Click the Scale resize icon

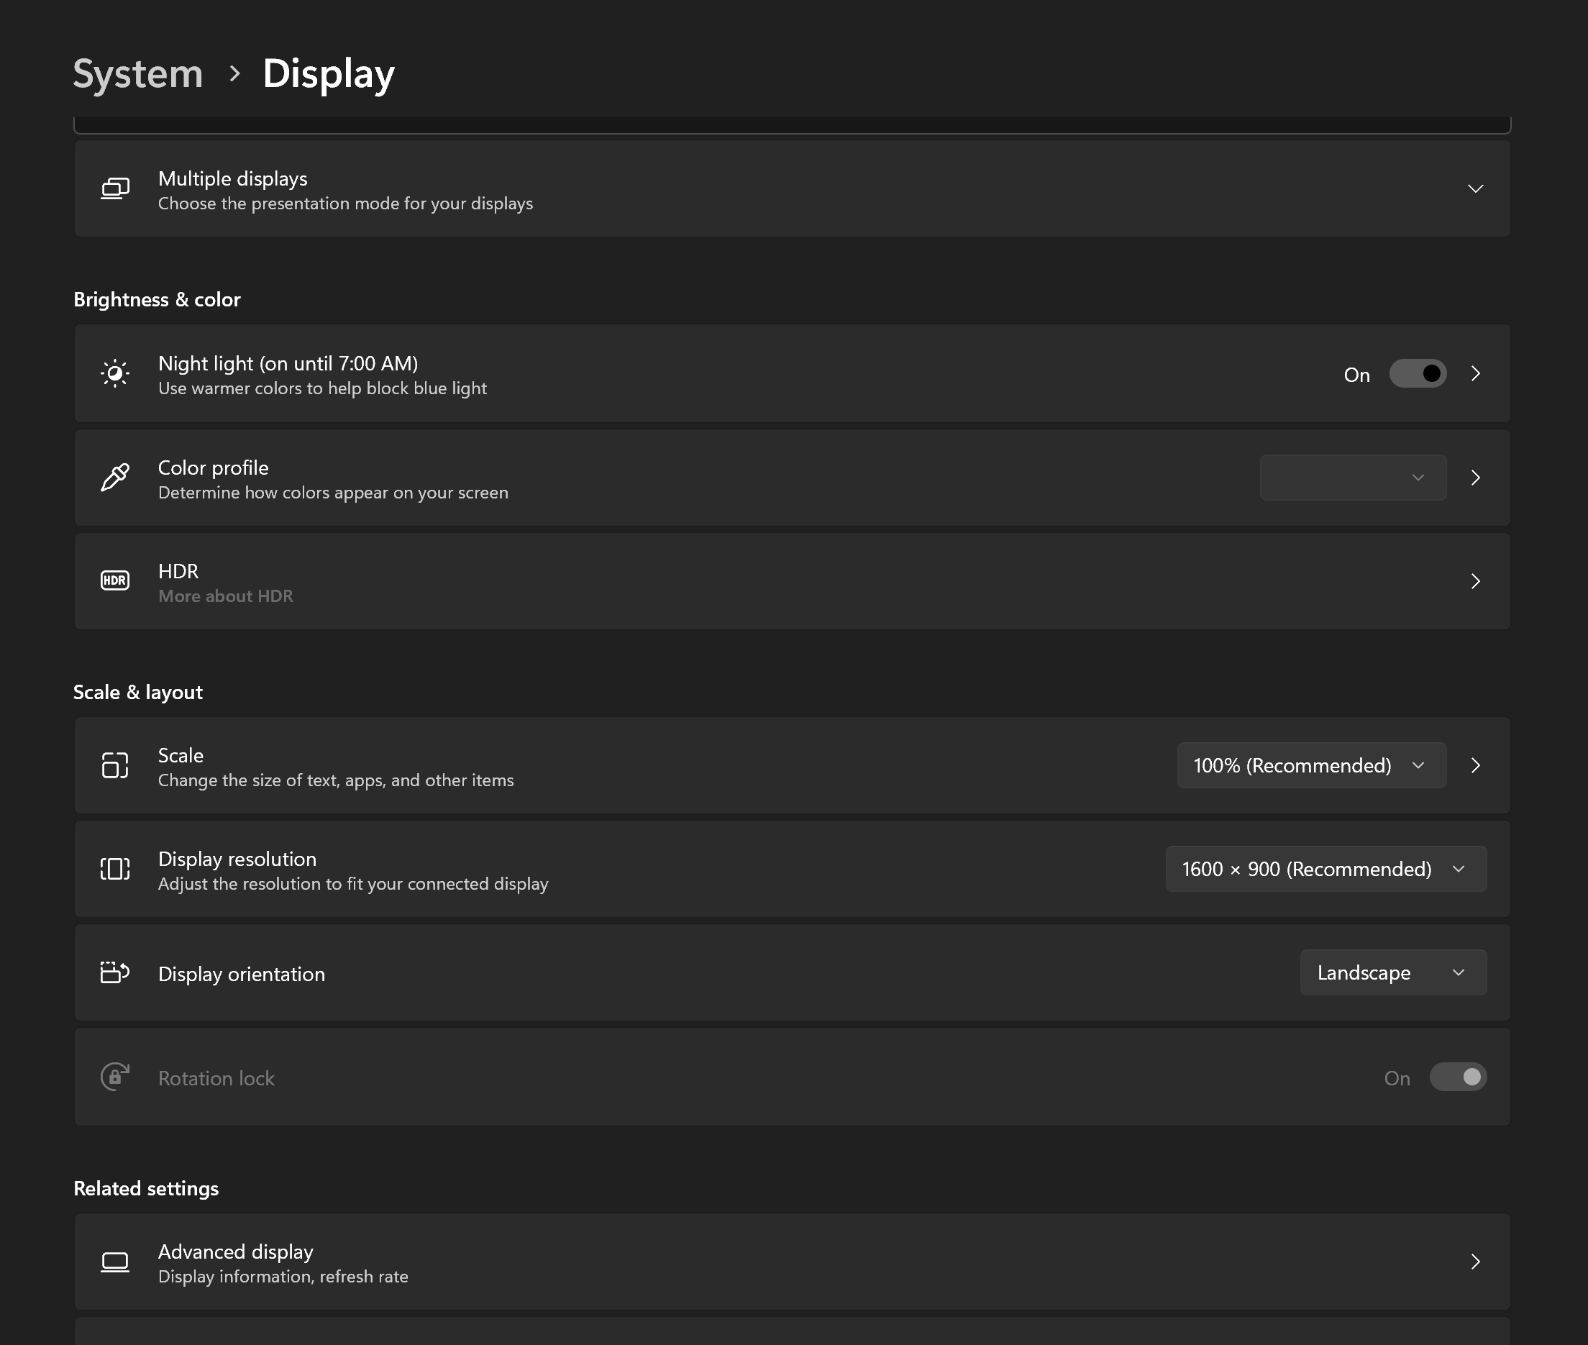tap(115, 765)
